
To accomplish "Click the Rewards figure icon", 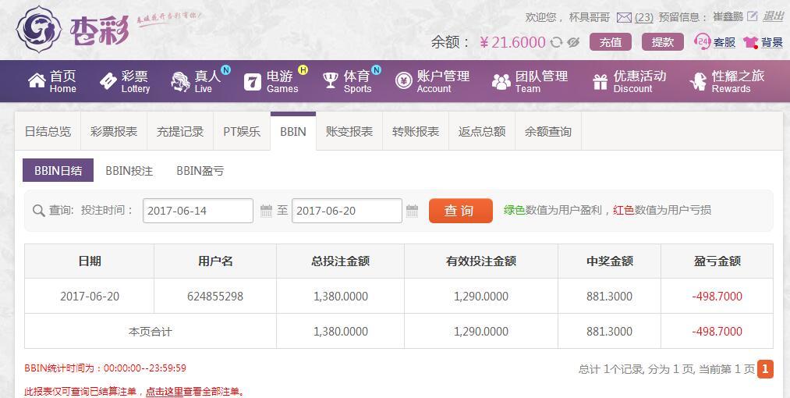I will point(698,81).
